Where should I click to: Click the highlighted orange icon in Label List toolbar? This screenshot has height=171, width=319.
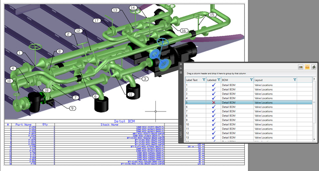(307, 67)
